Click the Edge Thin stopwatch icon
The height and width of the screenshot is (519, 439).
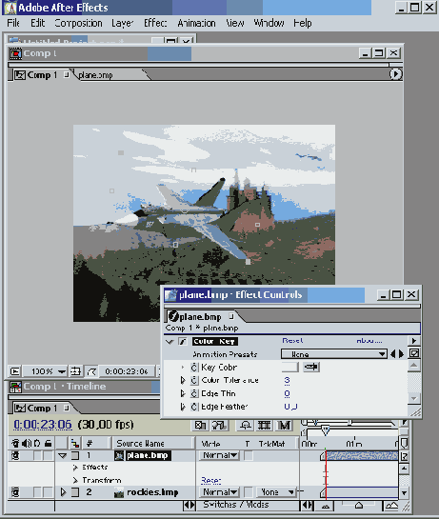(194, 393)
